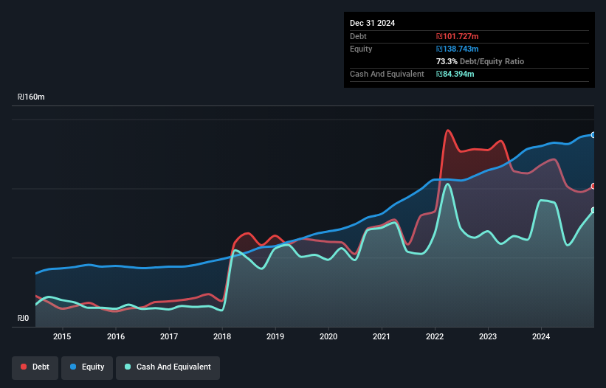Click the ₪0 y-axis label

click(x=23, y=318)
